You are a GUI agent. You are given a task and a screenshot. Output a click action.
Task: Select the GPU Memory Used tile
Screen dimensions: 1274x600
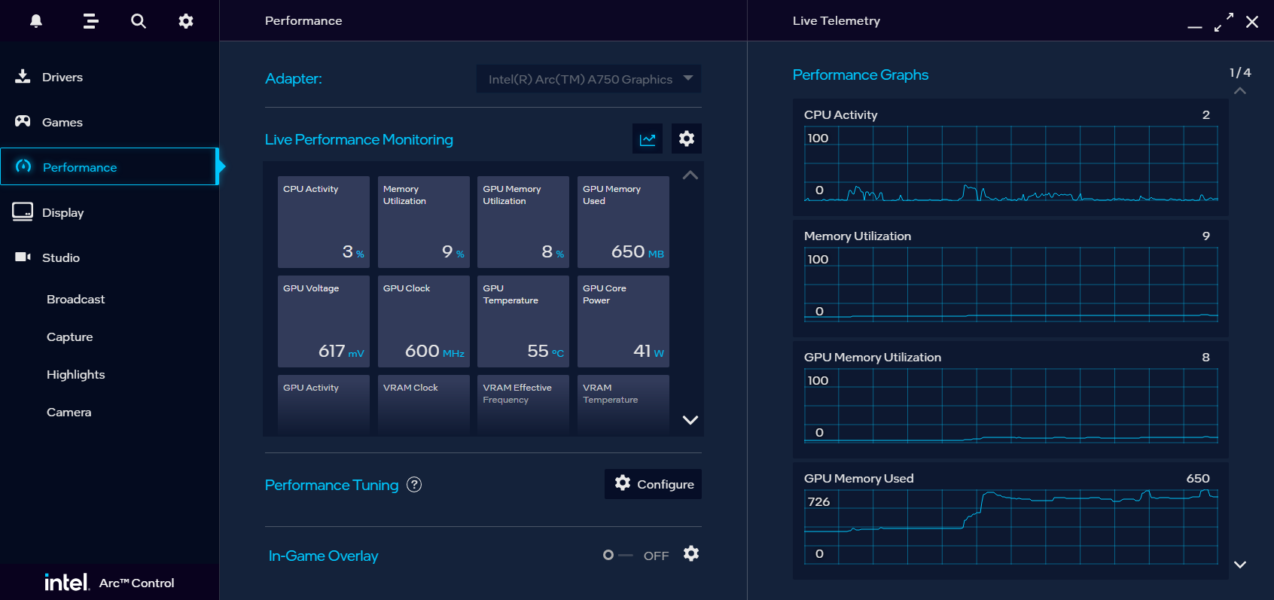[x=623, y=222]
